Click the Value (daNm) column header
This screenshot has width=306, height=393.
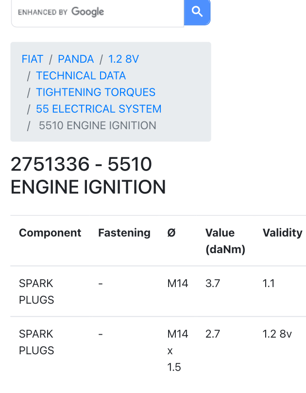[225, 241]
